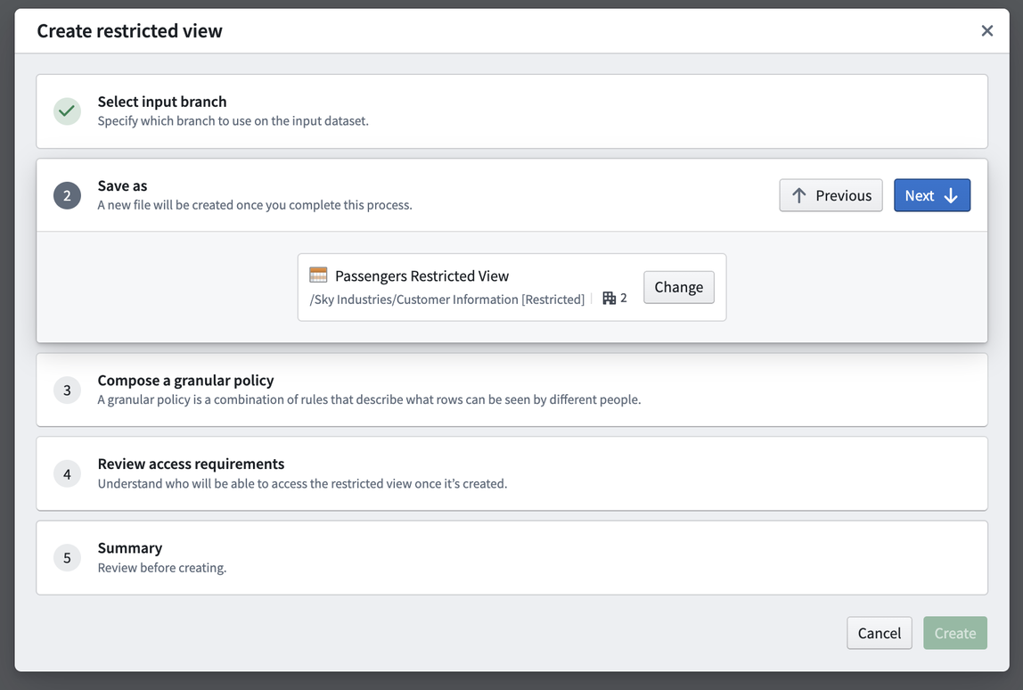The image size is (1023, 690).
Task: Click the /Sky Industries/Customer Information path
Action: pos(447,299)
